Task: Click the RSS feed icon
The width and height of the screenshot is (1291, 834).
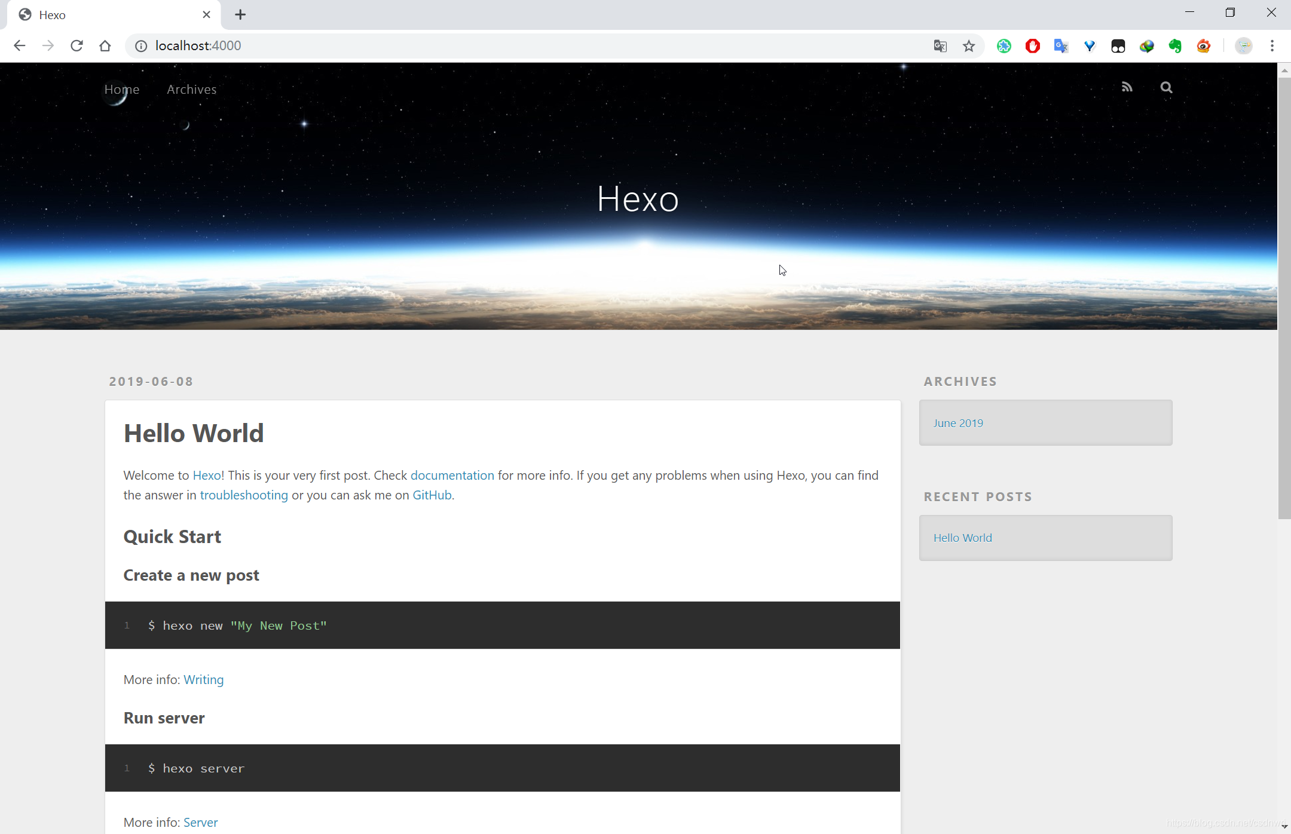Action: [x=1127, y=87]
